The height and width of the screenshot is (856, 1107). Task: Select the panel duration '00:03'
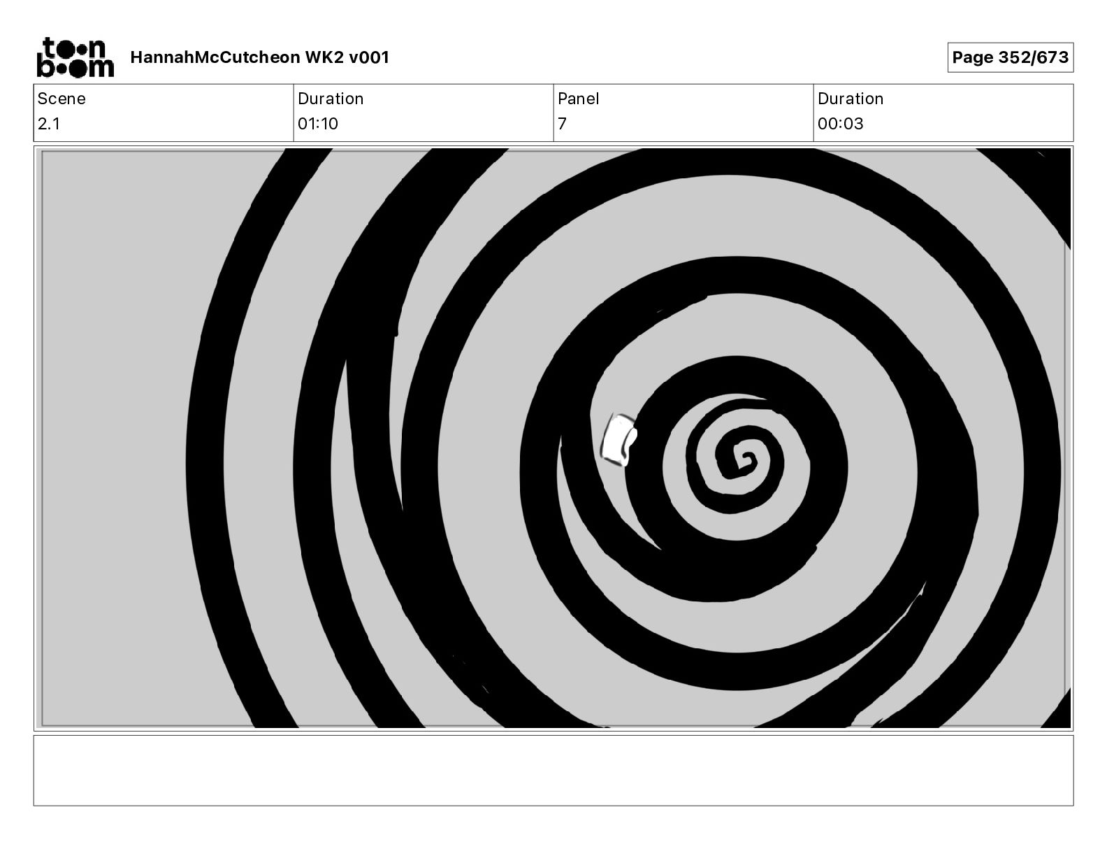coord(841,124)
